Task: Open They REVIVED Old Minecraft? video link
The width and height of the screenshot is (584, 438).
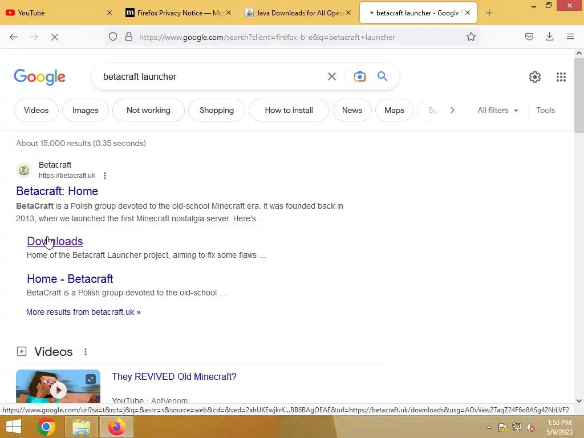Action: pos(174,376)
